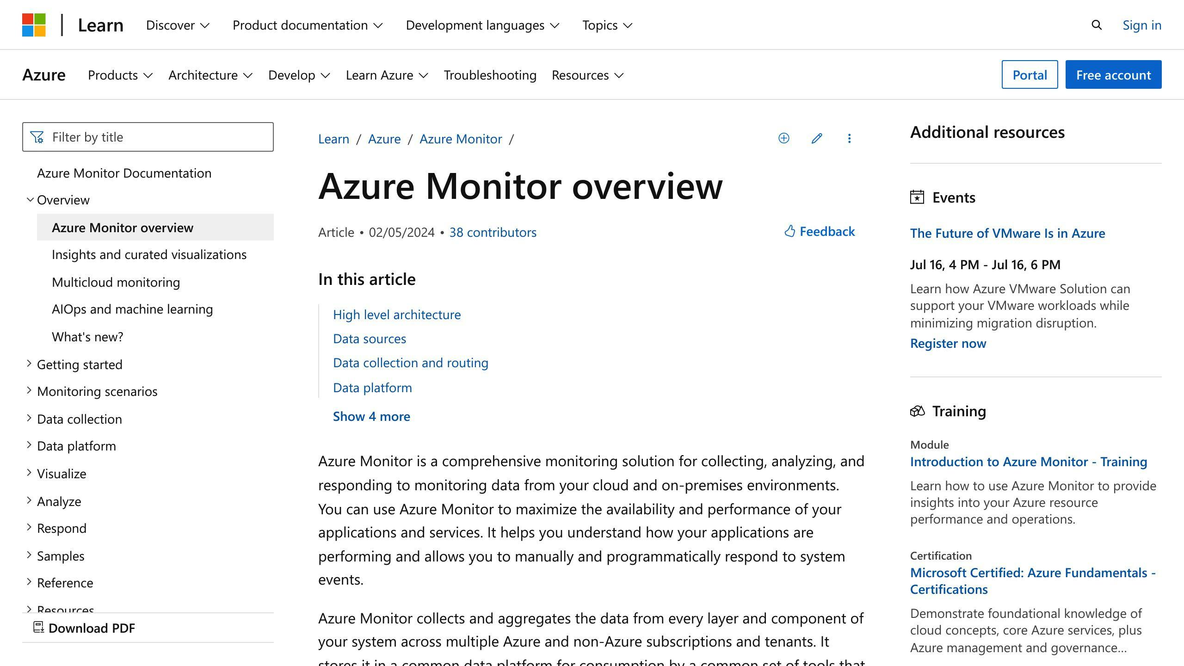1184x666 pixels.
Task: Click Register now for VMware event
Action: [x=947, y=342]
